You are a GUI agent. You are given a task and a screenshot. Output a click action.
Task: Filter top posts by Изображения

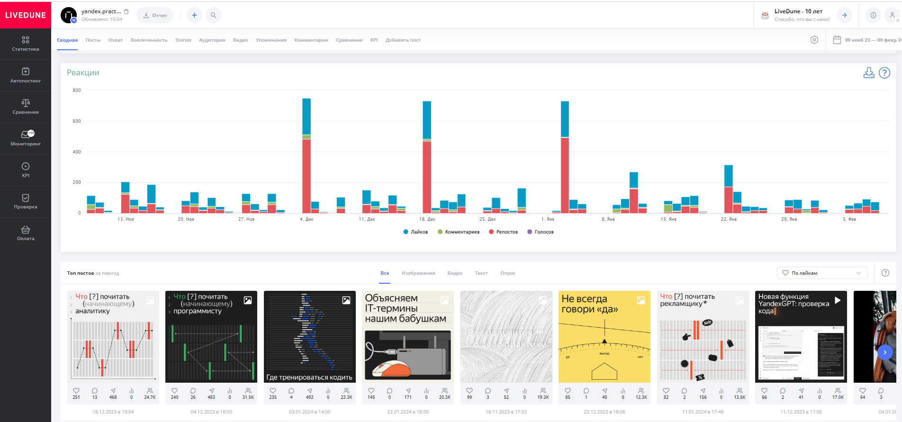click(418, 273)
